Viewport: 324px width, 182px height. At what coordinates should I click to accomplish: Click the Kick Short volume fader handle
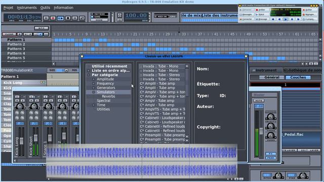[36, 138]
